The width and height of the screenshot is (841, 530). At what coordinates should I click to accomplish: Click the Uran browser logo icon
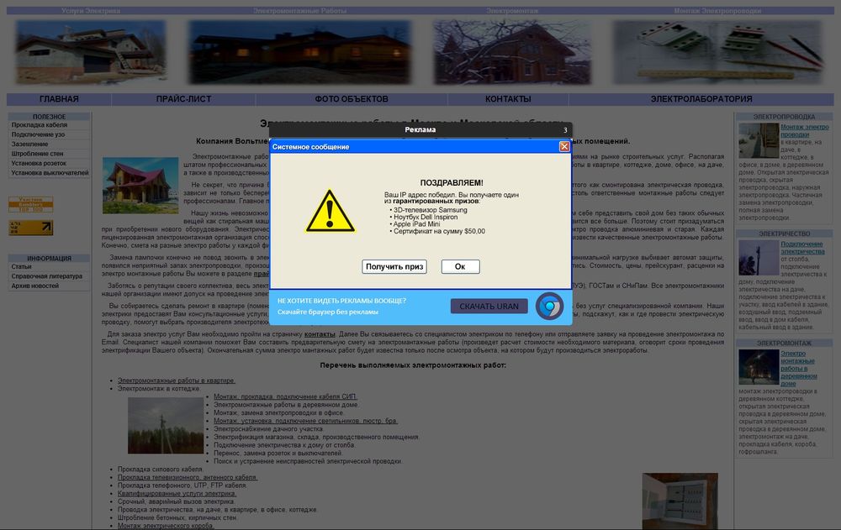(549, 306)
